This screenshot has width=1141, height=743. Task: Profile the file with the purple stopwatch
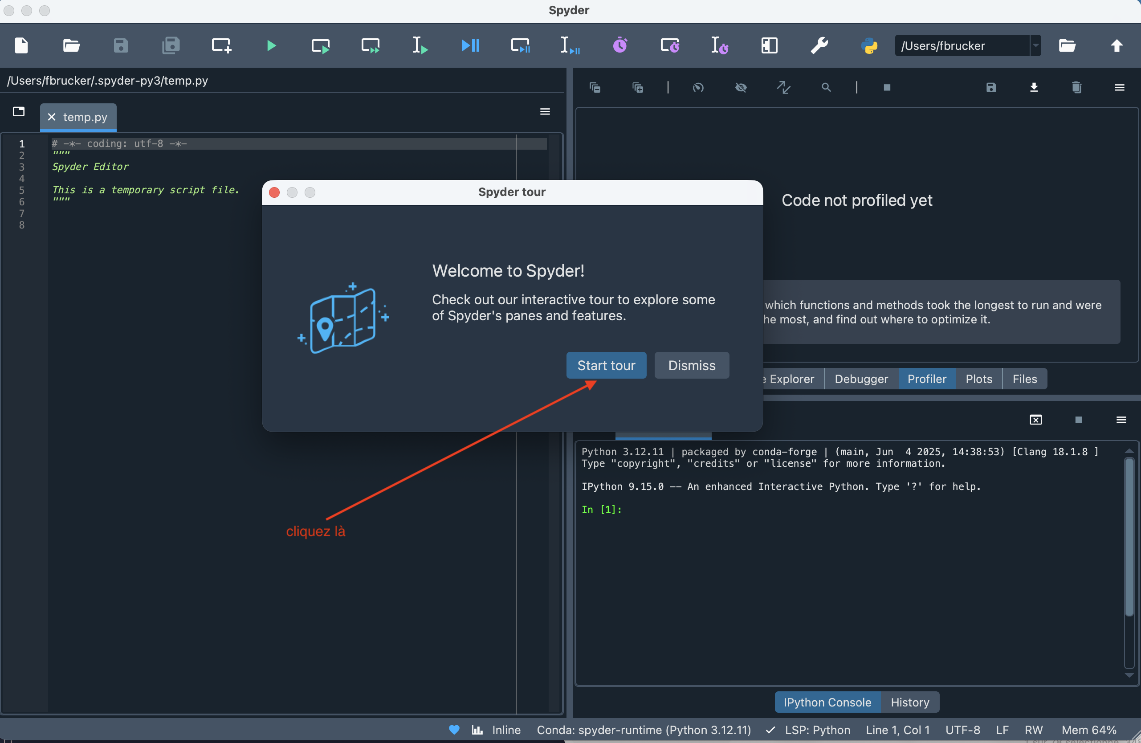pos(620,45)
